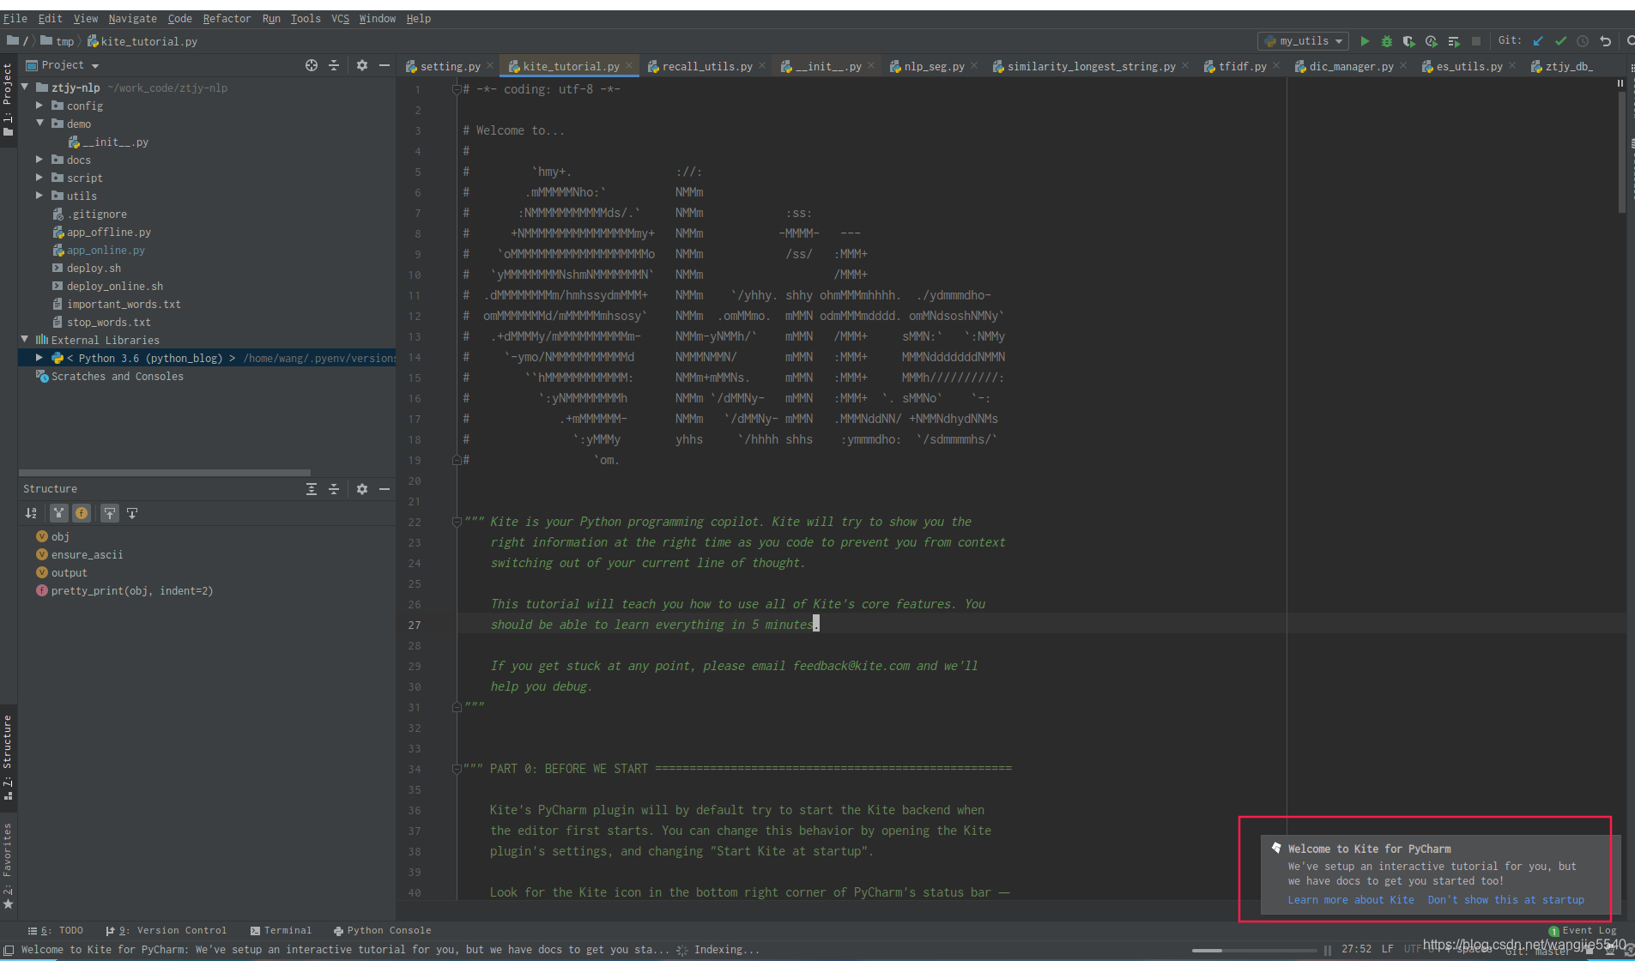Commit changes with the green check icon
The image size is (1635, 961).
click(1560, 41)
